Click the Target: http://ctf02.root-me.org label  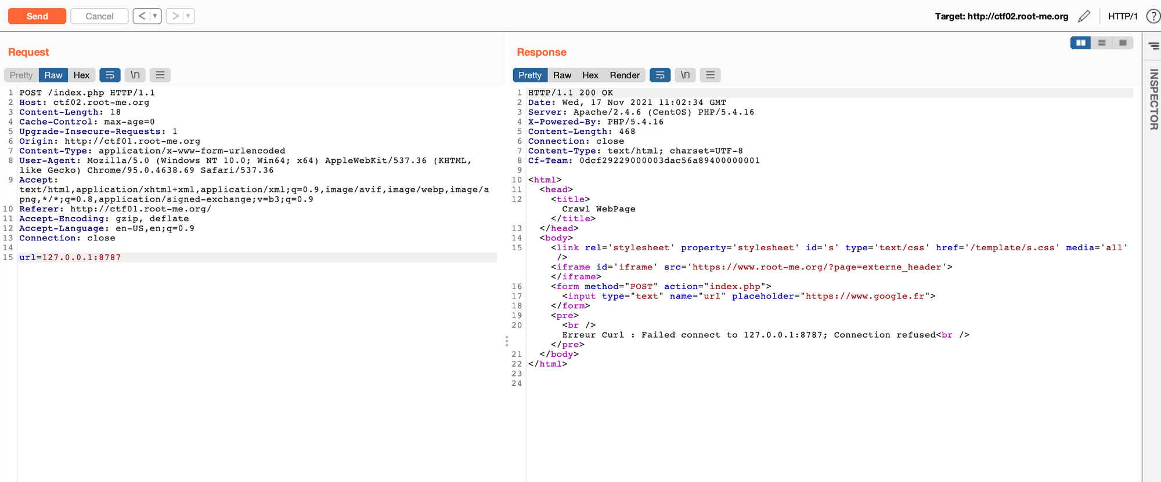pos(1001,16)
